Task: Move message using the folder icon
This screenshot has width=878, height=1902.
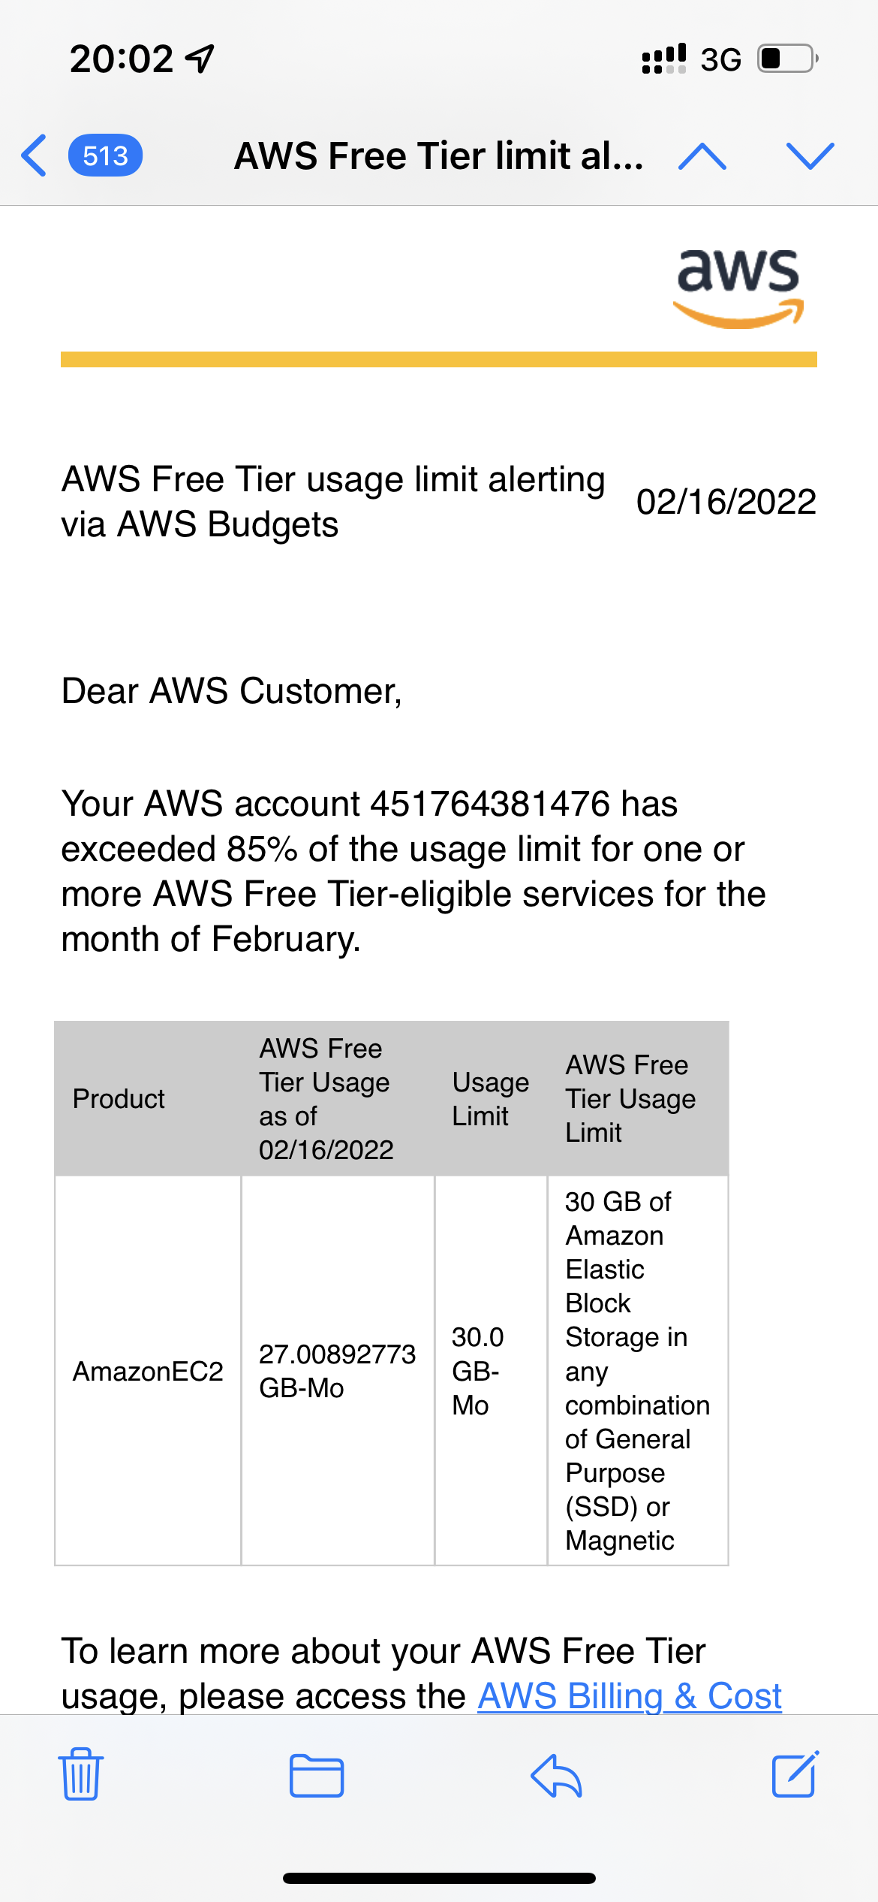Action: pos(317,1775)
